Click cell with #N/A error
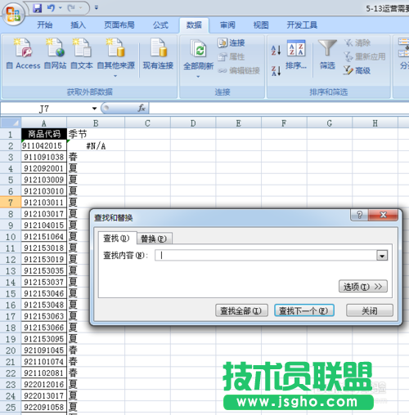Viewport: 409px width, 415px height. click(96, 146)
